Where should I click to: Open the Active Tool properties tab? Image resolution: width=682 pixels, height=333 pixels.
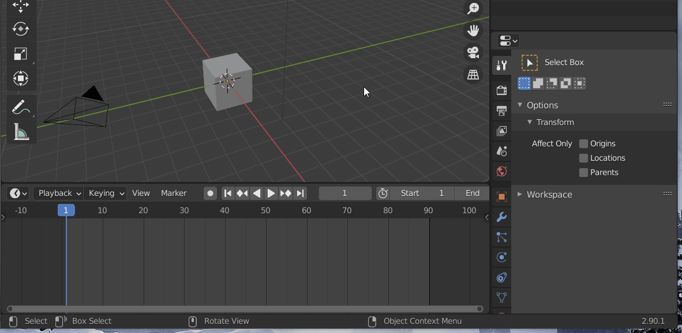(501, 66)
